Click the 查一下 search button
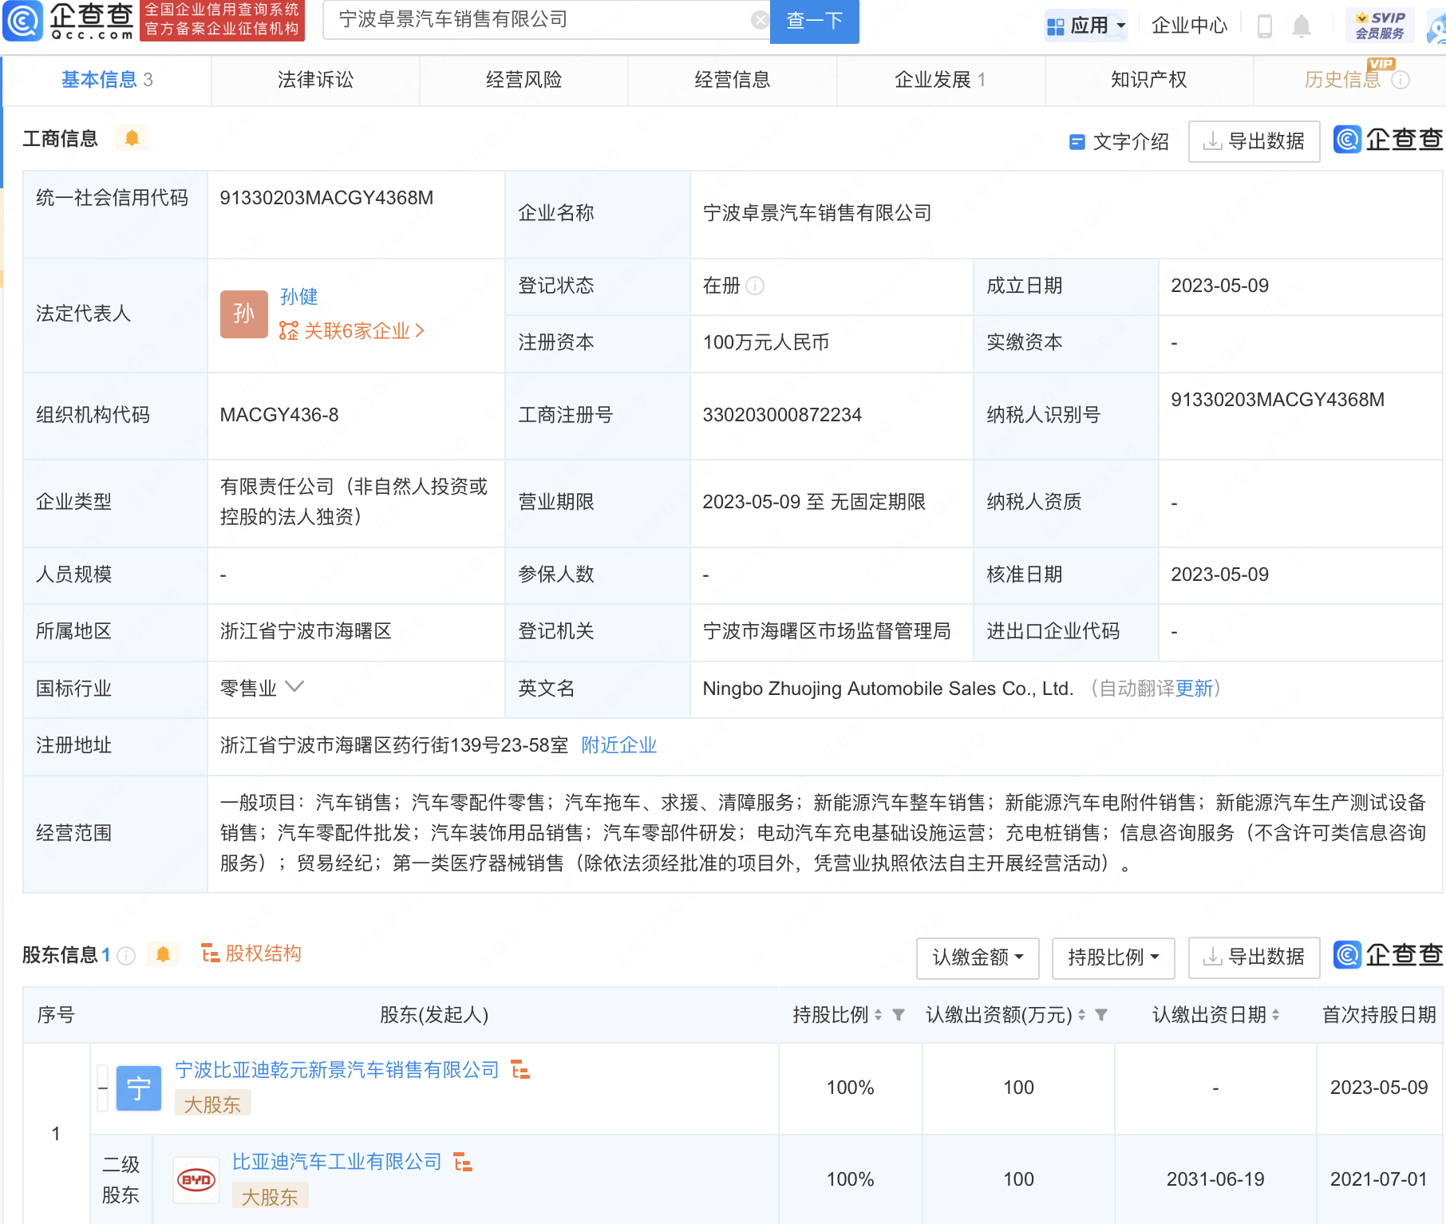This screenshot has width=1446, height=1224. (814, 21)
